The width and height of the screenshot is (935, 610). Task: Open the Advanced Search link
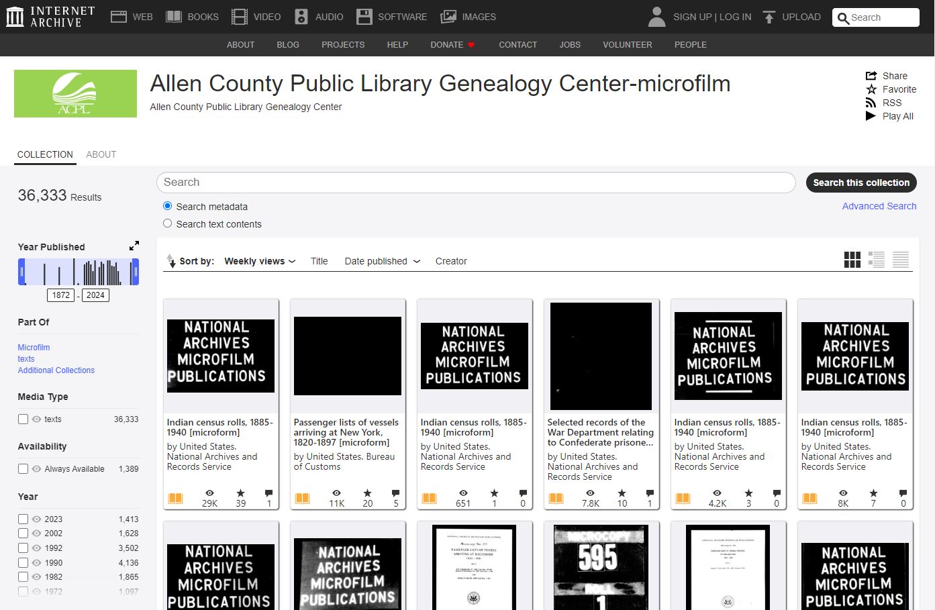point(879,206)
